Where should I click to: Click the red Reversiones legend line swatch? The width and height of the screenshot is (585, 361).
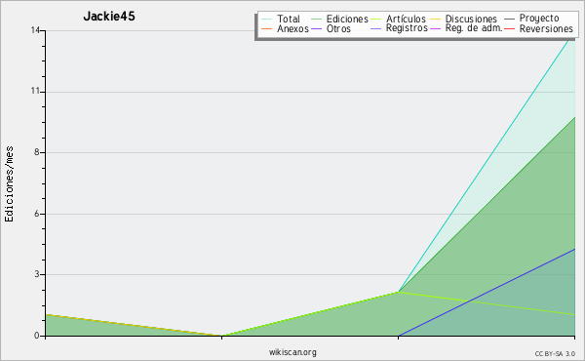tap(509, 28)
